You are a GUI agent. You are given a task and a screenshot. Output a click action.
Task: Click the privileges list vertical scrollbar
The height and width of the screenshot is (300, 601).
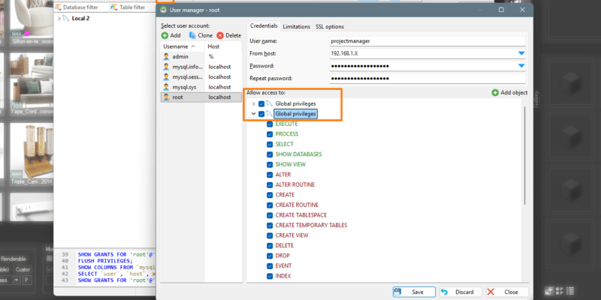524,155
